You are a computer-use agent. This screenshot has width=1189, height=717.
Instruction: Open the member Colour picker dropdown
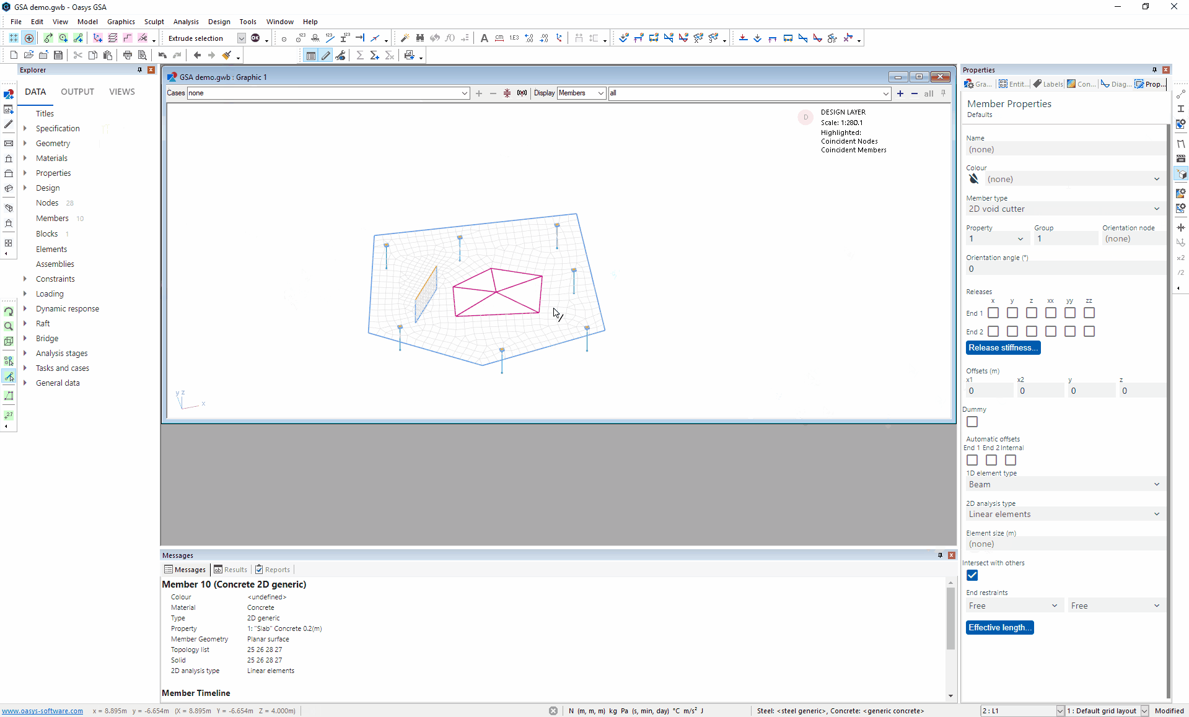[x=1156, y=179]
